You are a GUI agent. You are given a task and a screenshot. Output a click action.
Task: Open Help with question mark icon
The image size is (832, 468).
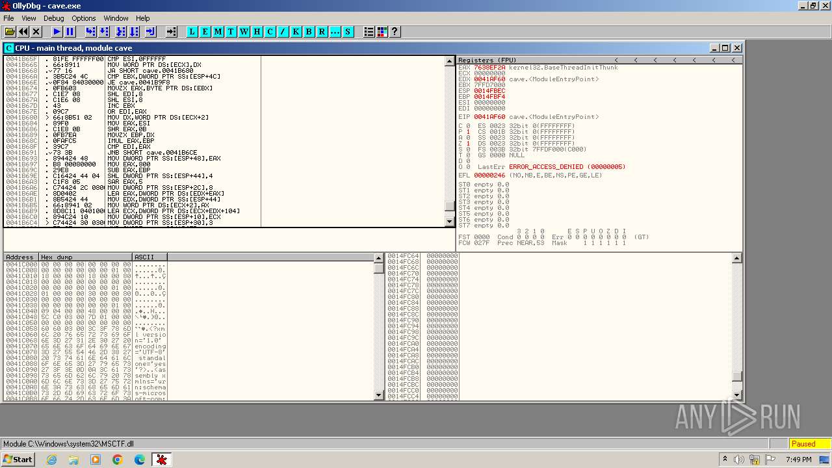click(395, 31)
